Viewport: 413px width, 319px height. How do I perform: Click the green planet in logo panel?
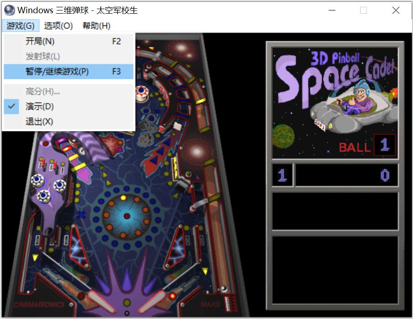point(283,136)
